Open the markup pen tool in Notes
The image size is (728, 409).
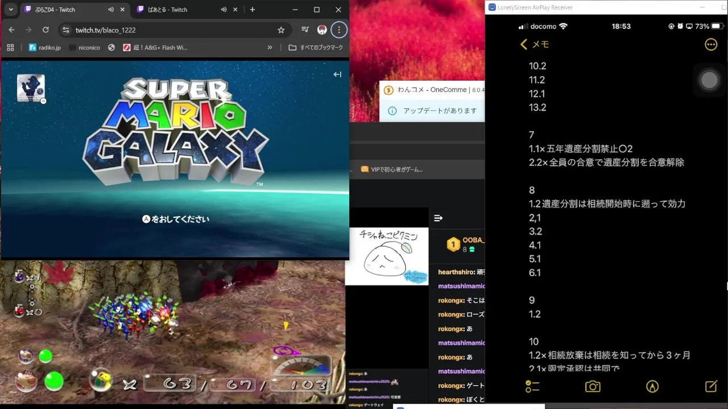[x=652, y=386]
